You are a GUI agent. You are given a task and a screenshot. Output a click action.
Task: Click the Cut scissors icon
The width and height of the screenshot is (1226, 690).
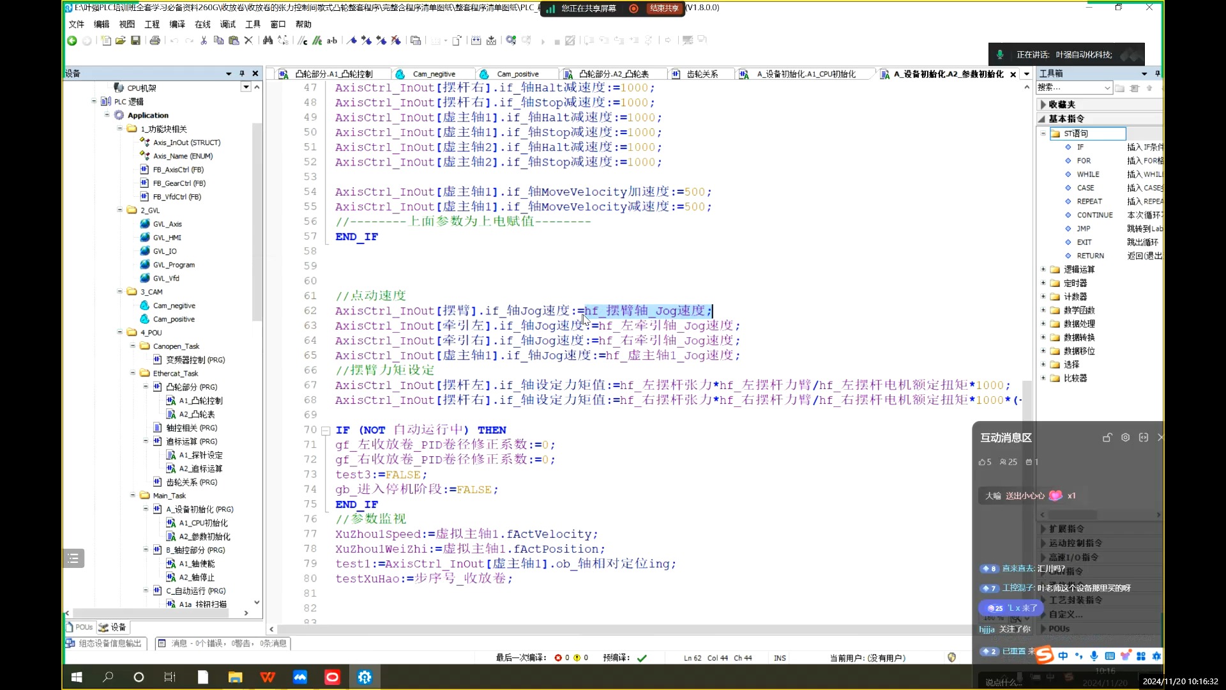click(x=203, y=40)
